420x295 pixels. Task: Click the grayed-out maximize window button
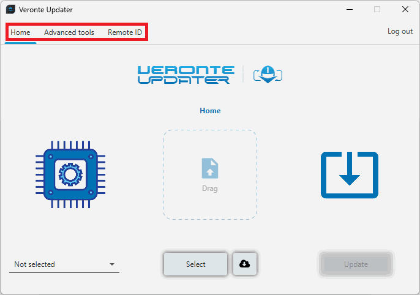[x=377, y=9]
